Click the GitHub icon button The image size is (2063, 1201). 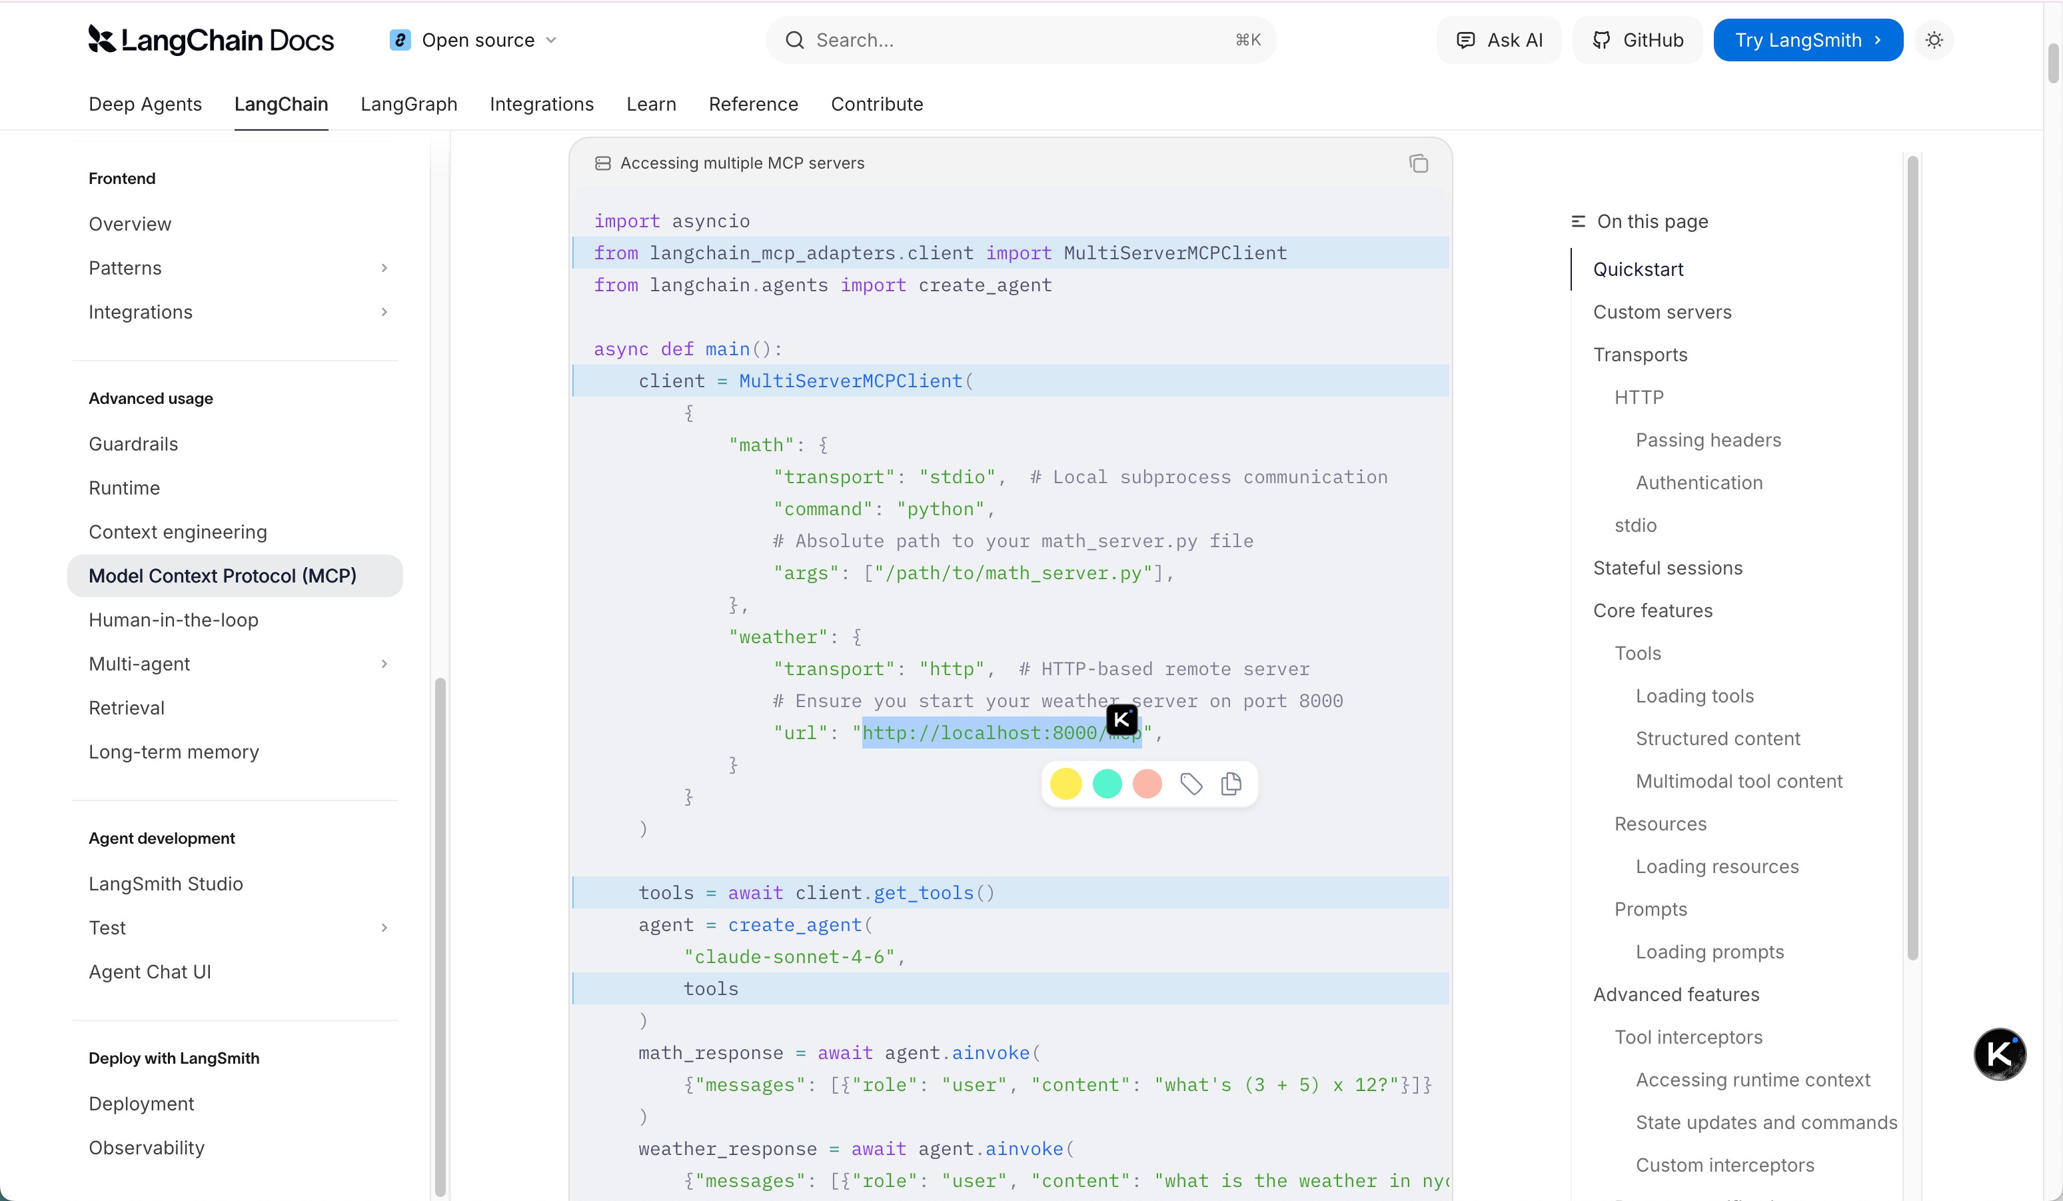(x=1637, y=40)
